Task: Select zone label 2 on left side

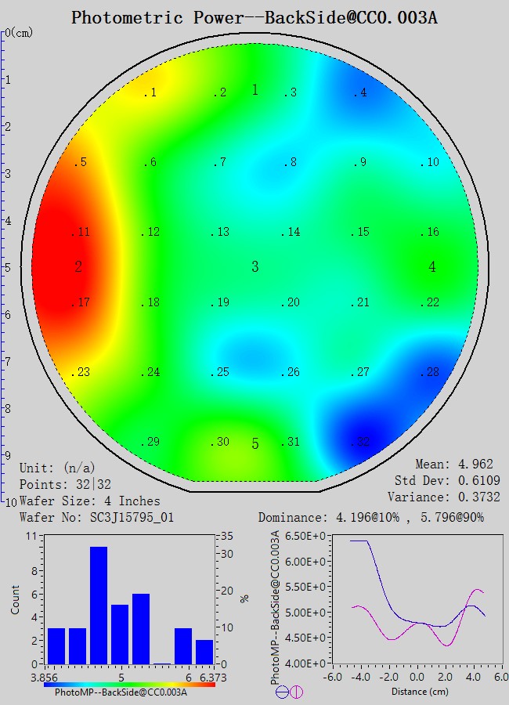Action: pyautogui.click(x=78, y=267)
